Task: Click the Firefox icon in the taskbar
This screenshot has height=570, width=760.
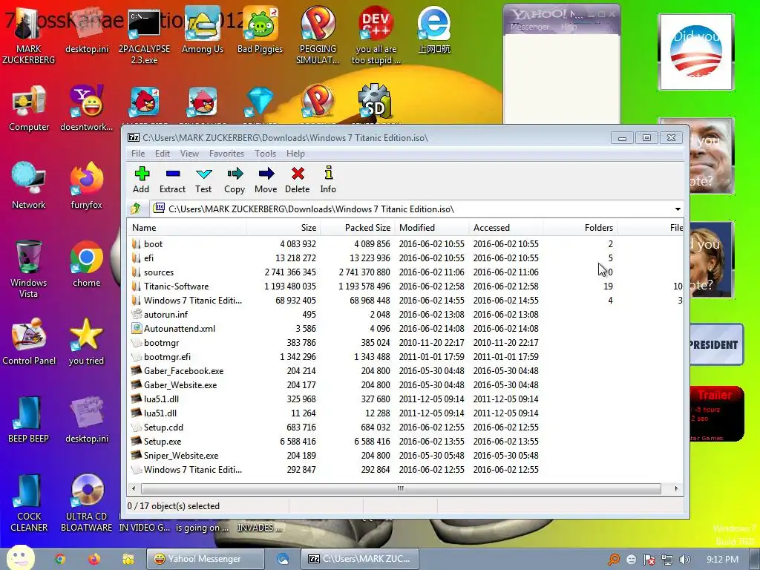Action: 94,559
